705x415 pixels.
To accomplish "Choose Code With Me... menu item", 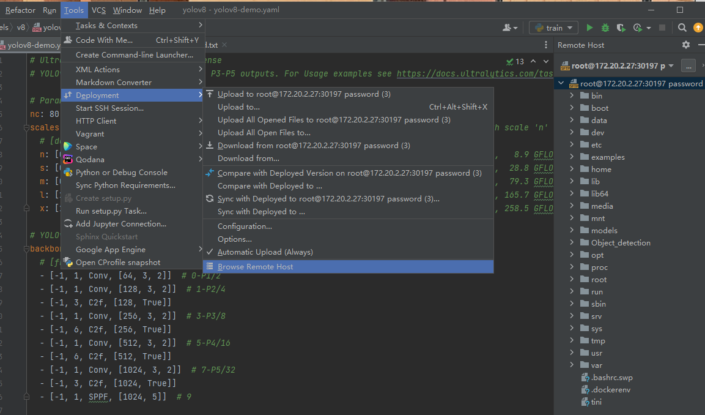I will click(132, 40).
